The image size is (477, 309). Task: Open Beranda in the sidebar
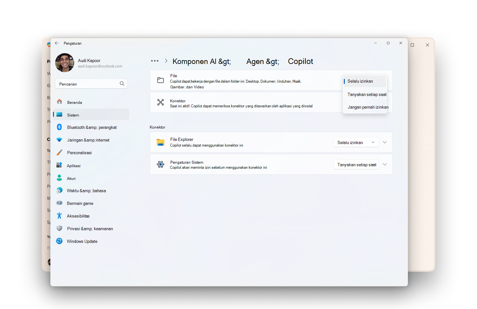91,102
